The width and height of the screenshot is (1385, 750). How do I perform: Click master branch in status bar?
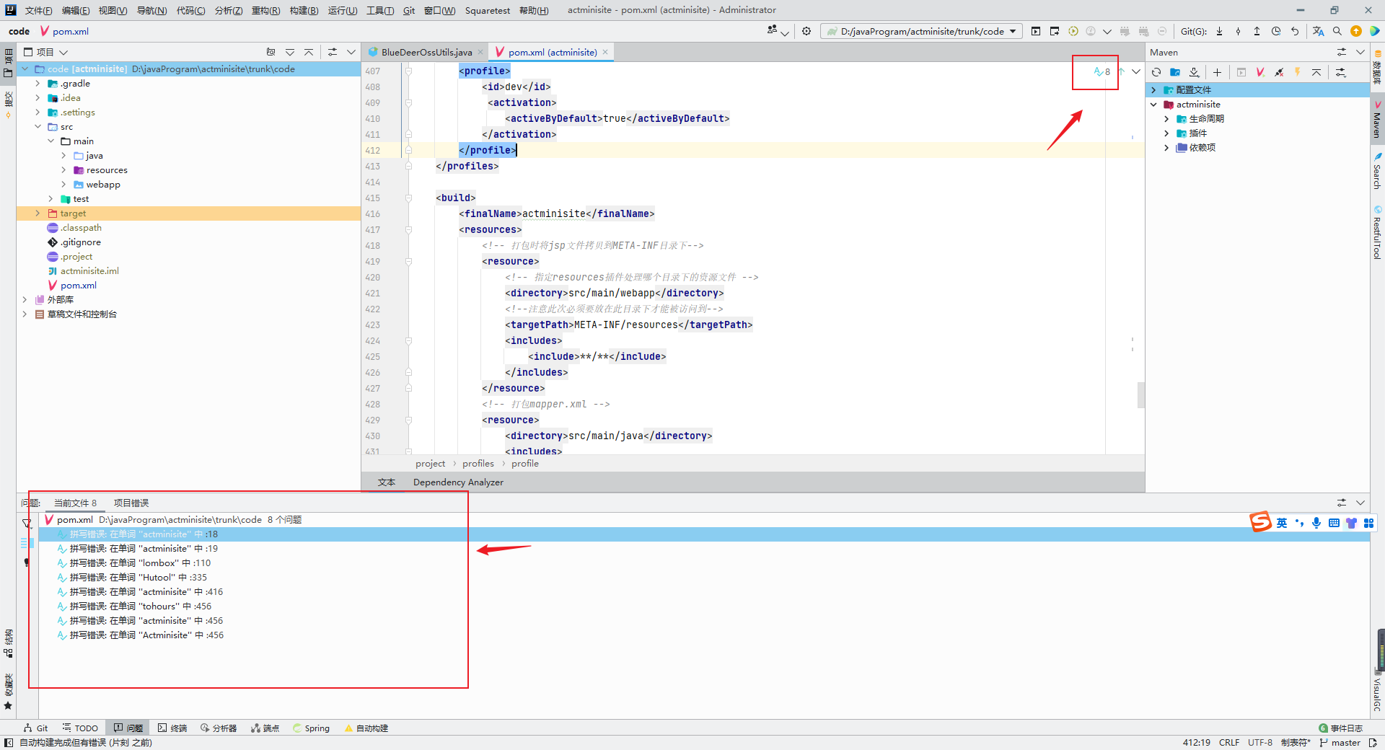[x=1344, y=743]
